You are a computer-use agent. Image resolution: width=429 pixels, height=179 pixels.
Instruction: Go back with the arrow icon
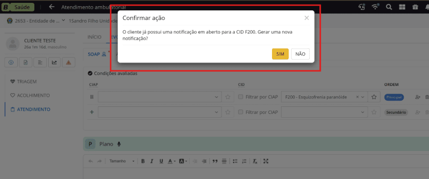pos(52,7)
